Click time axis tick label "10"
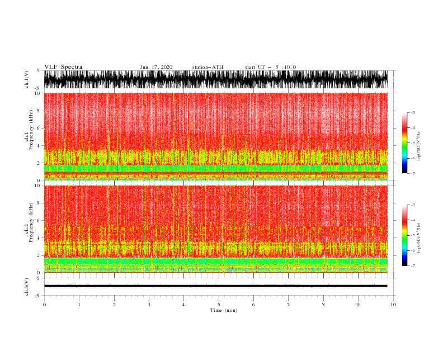 pos(393,305)
